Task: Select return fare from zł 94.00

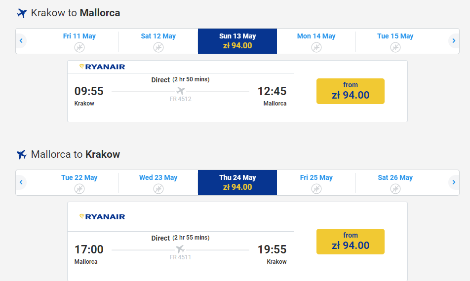Action: click(x=351, y=242)
